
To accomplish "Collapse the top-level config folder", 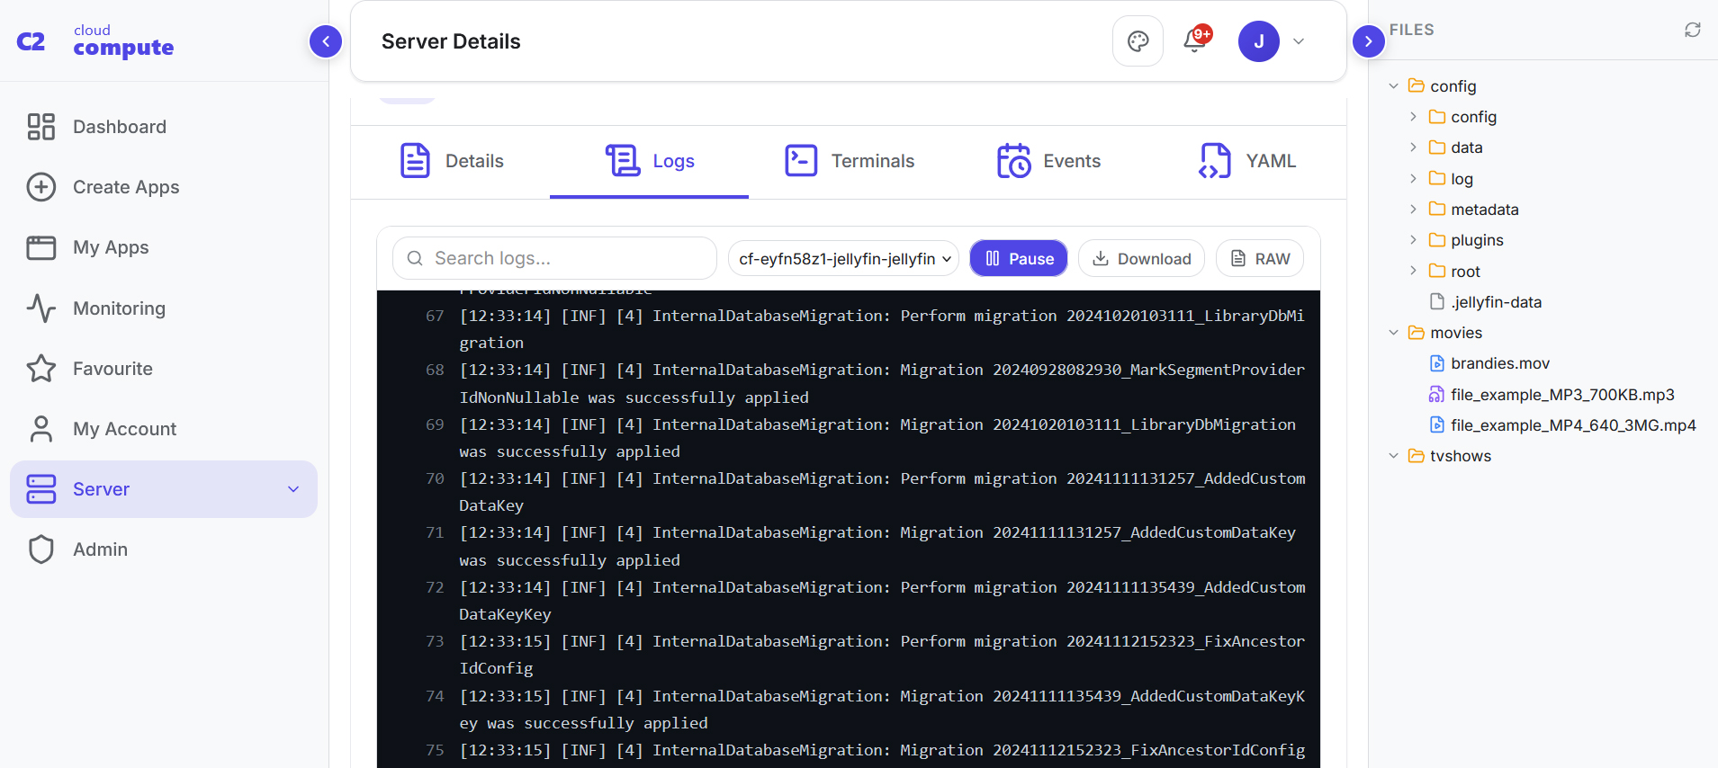I will click(x=1394, y=86).
